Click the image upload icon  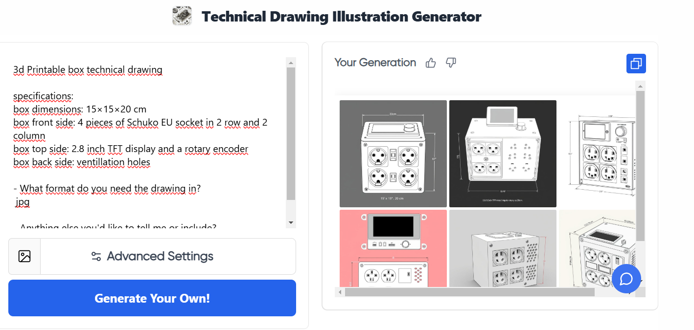(x=24, y=256)
